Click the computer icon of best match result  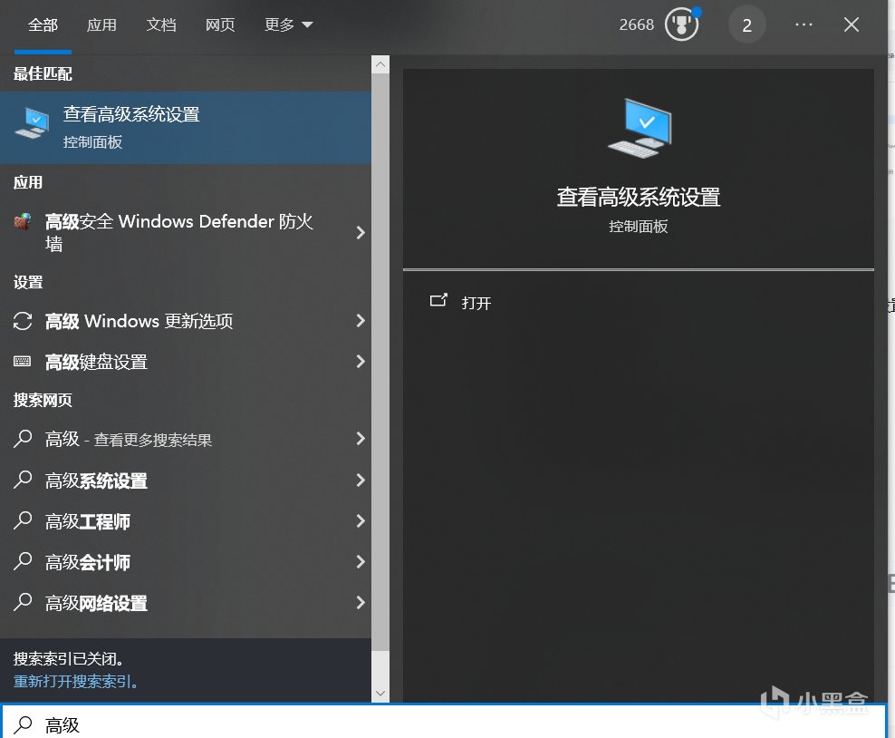pyautogui.click(x=32, y=122)
